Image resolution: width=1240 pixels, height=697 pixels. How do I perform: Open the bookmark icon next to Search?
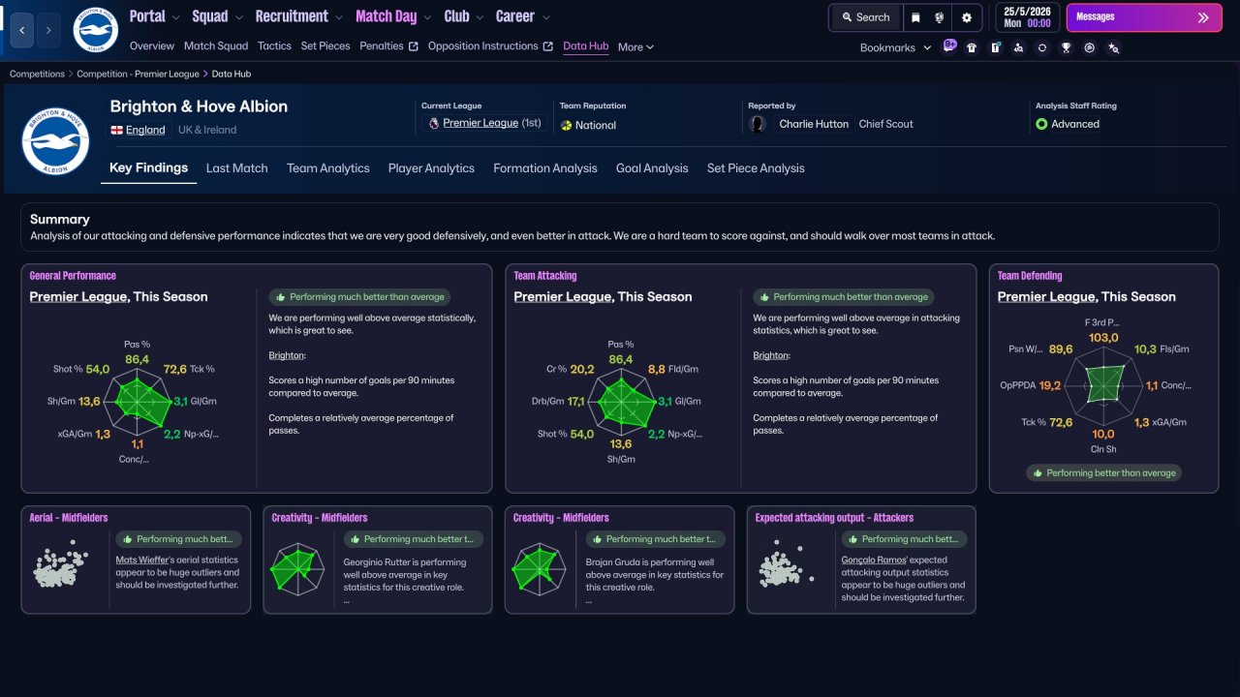(915, 17)
